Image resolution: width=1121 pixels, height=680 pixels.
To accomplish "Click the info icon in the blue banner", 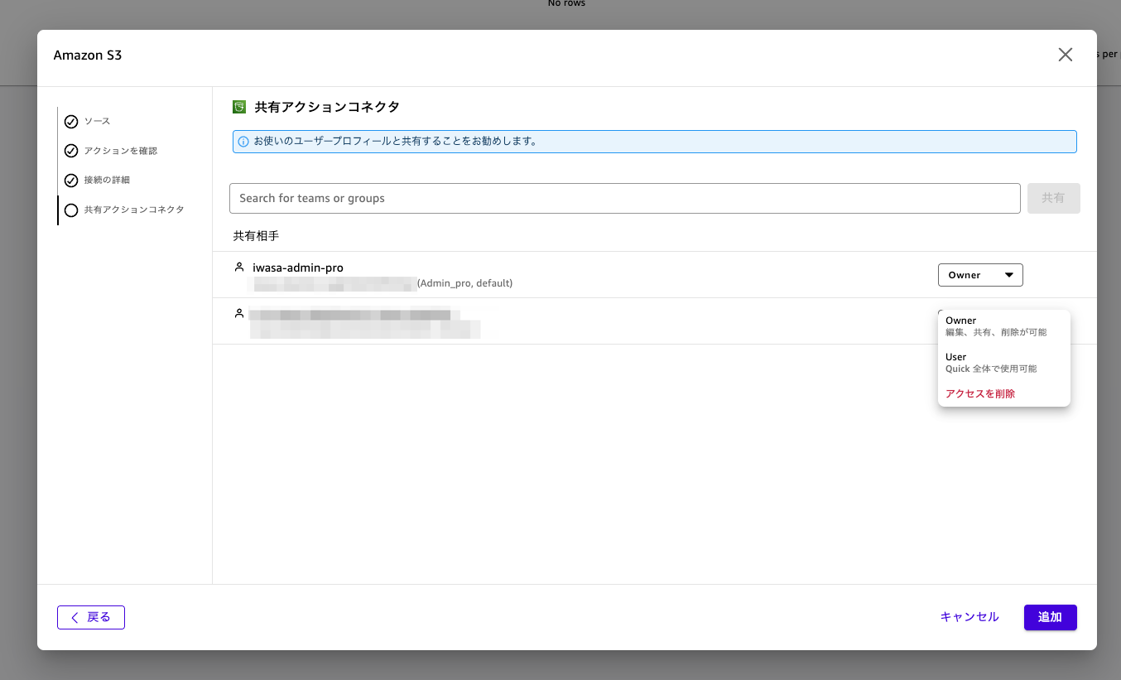I will 243,142.
